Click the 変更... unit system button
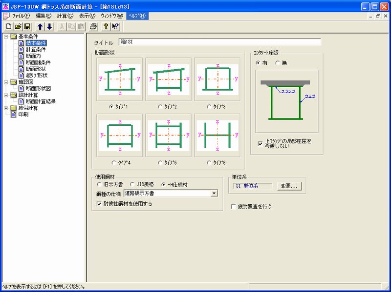 [x=290, y=186]
